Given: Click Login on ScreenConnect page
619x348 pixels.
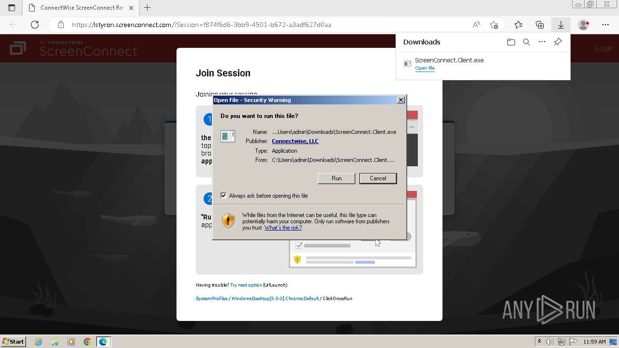Looking at the screenshot, I should (604, 48).
